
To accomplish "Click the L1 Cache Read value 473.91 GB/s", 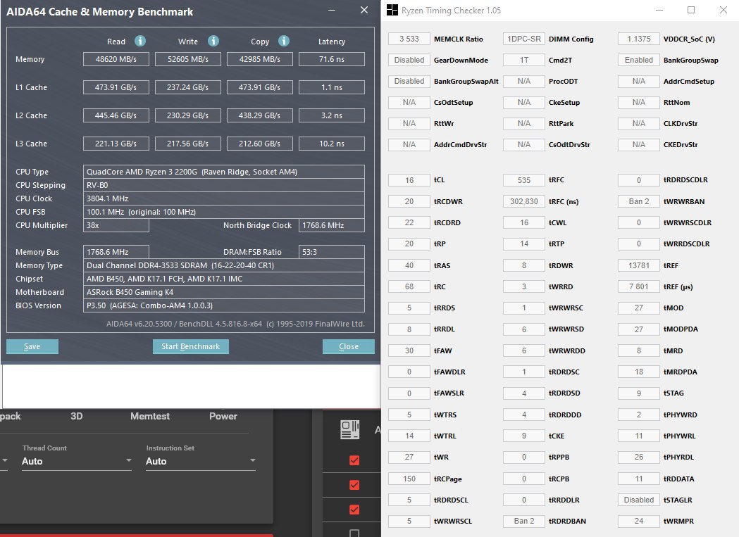I will 116,87.
